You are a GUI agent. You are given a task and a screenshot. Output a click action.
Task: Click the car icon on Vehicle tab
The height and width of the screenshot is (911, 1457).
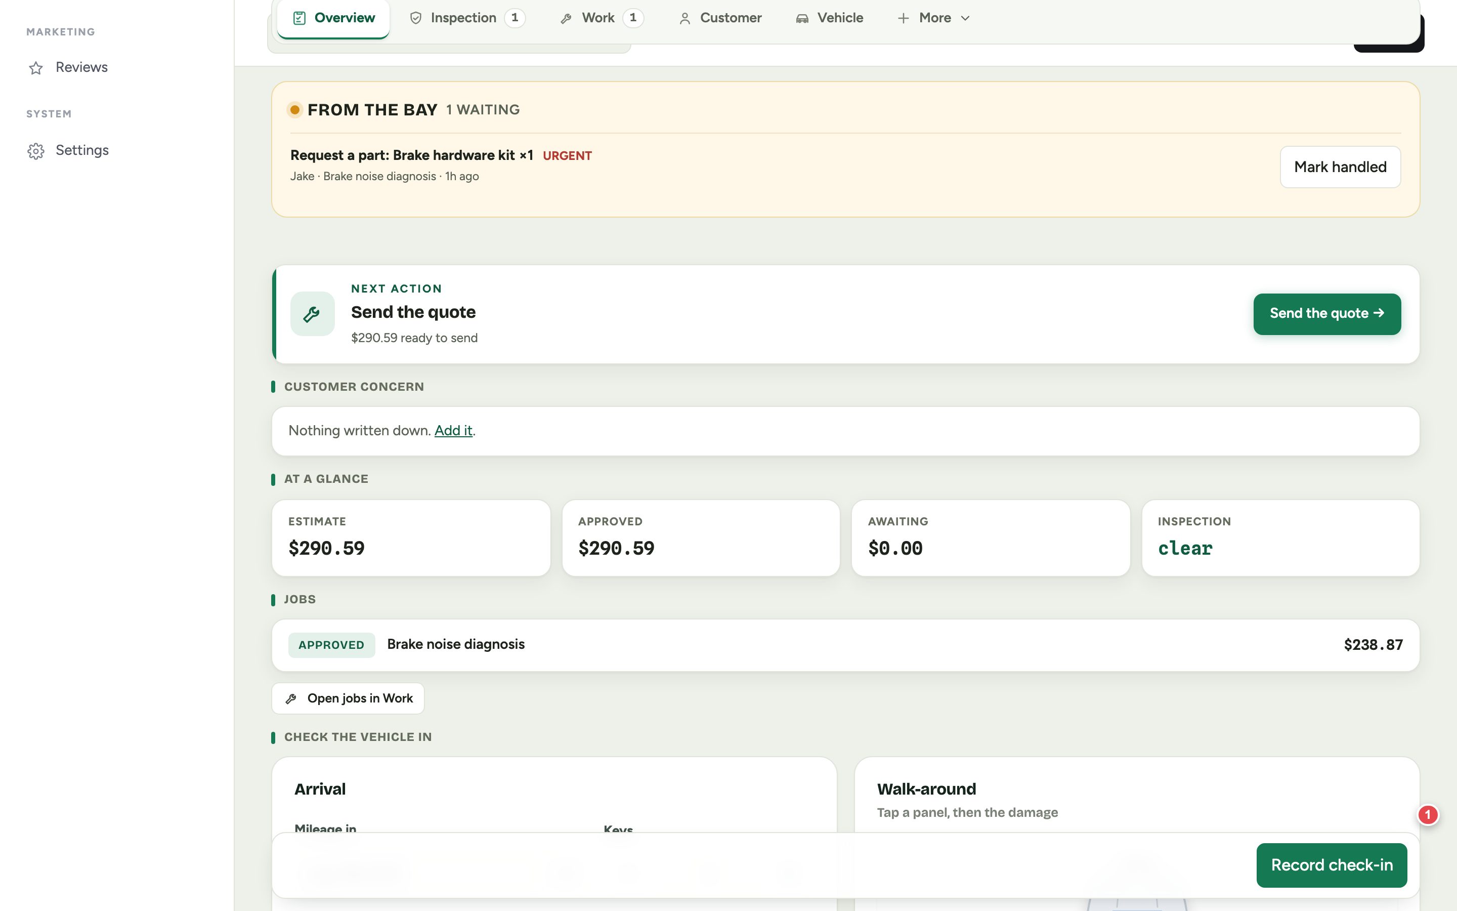pos(802,18)
